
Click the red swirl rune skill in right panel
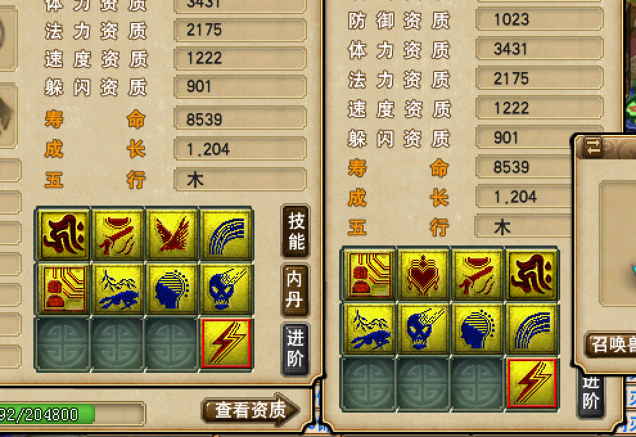click(532, 274)
